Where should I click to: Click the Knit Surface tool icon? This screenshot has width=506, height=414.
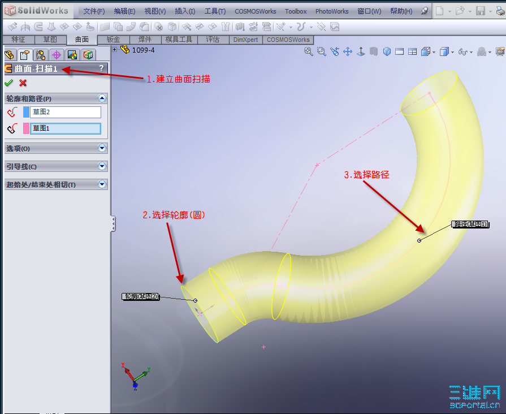225,27
